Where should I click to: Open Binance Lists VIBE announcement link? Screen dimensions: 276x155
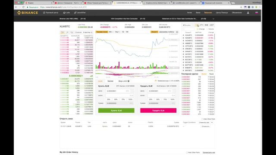tap(69, 19)
